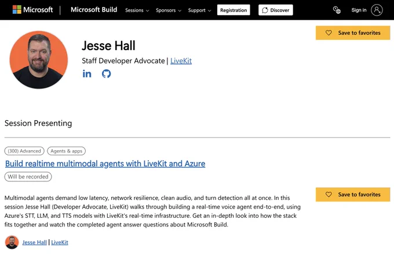Open Jesse Hall's LinkedIn profile icon
The width and height of the screenshot is (394, 257).
coord(87,74)
